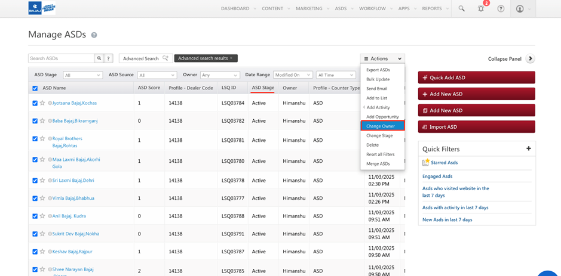Click the help question mark icon in header
This screenshot has height=276, width=561.
point(501,8)
